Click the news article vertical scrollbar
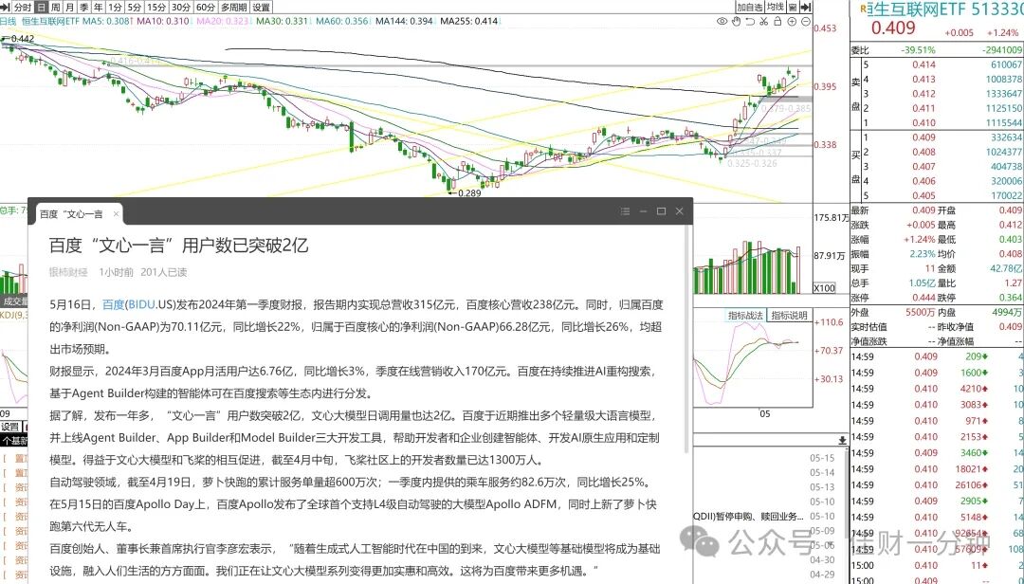This screenshot has width=1024, height=584. 686,339
